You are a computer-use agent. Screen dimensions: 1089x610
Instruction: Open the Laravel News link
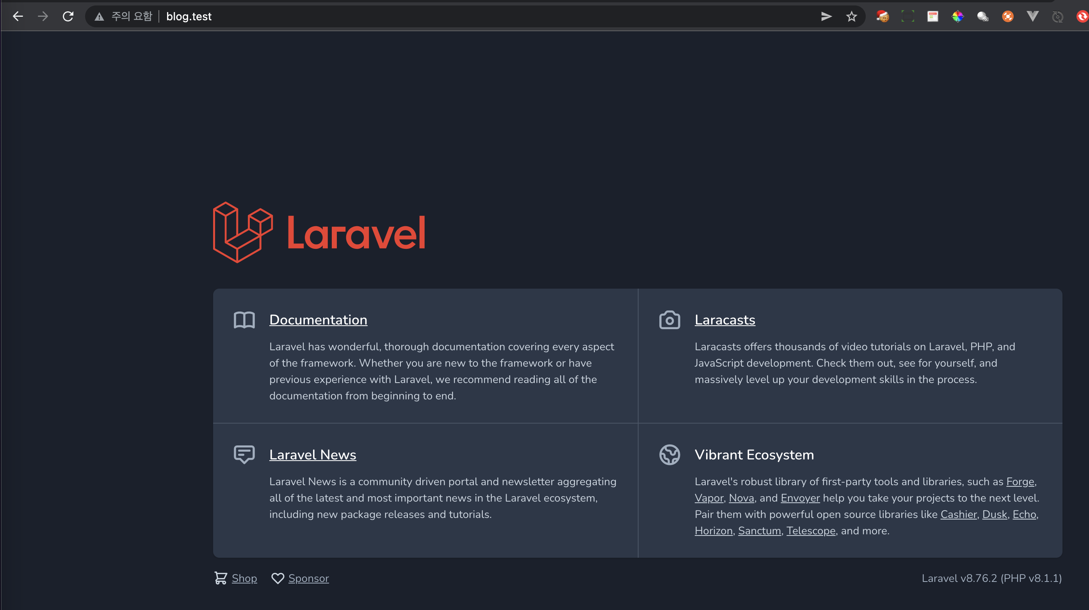point(312,454)
